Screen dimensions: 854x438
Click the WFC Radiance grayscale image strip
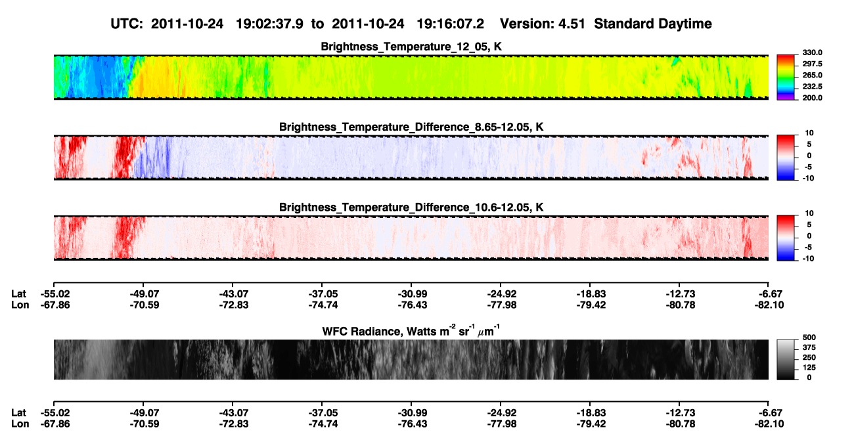point(411,359)
